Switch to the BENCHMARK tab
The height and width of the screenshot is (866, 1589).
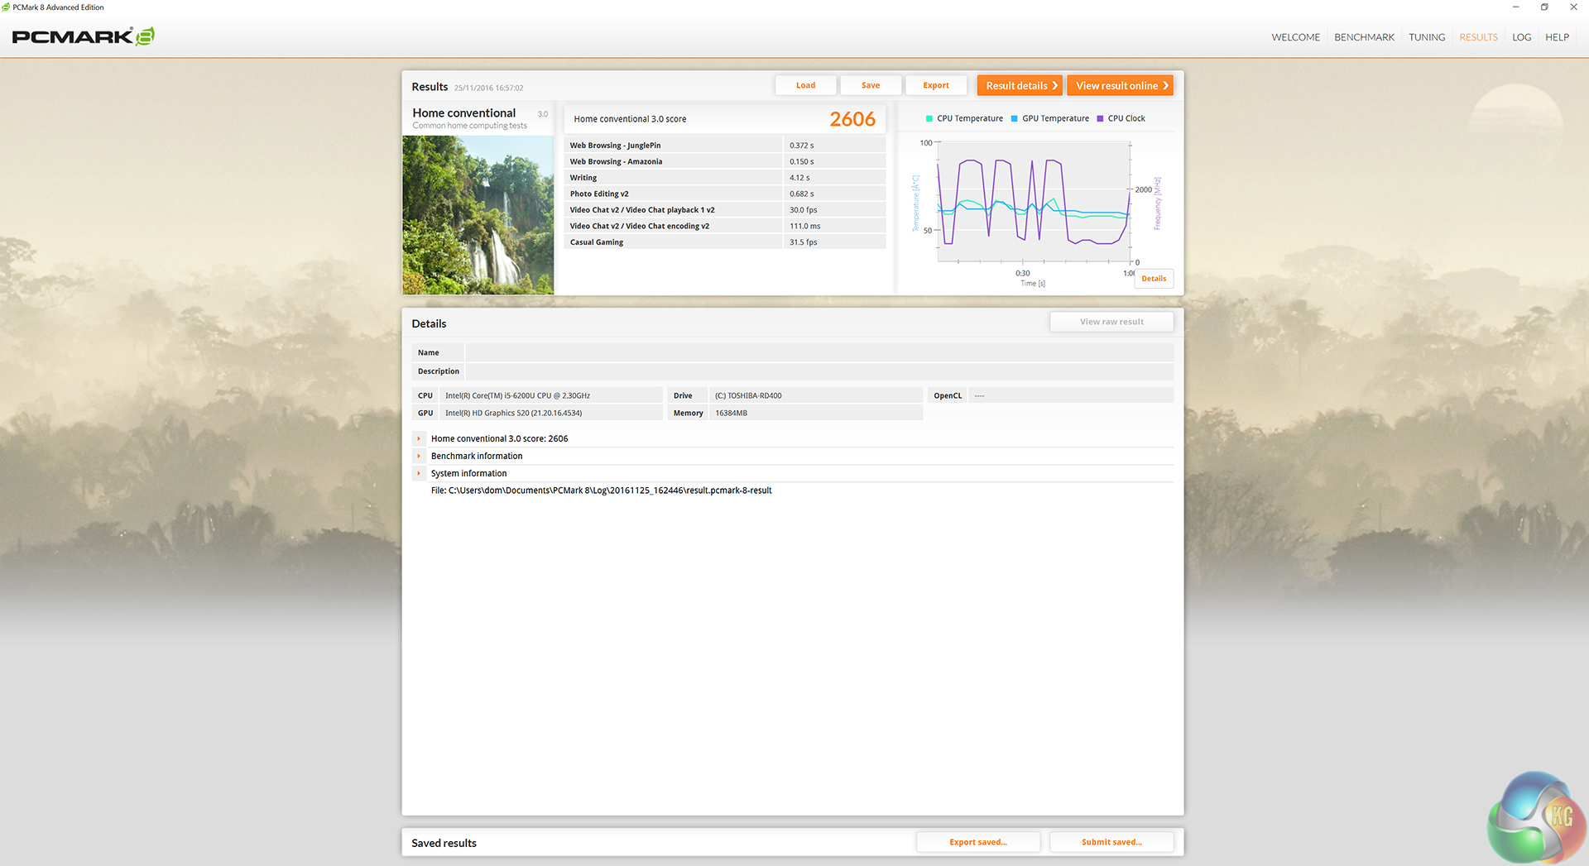(x=1364, y=37)
